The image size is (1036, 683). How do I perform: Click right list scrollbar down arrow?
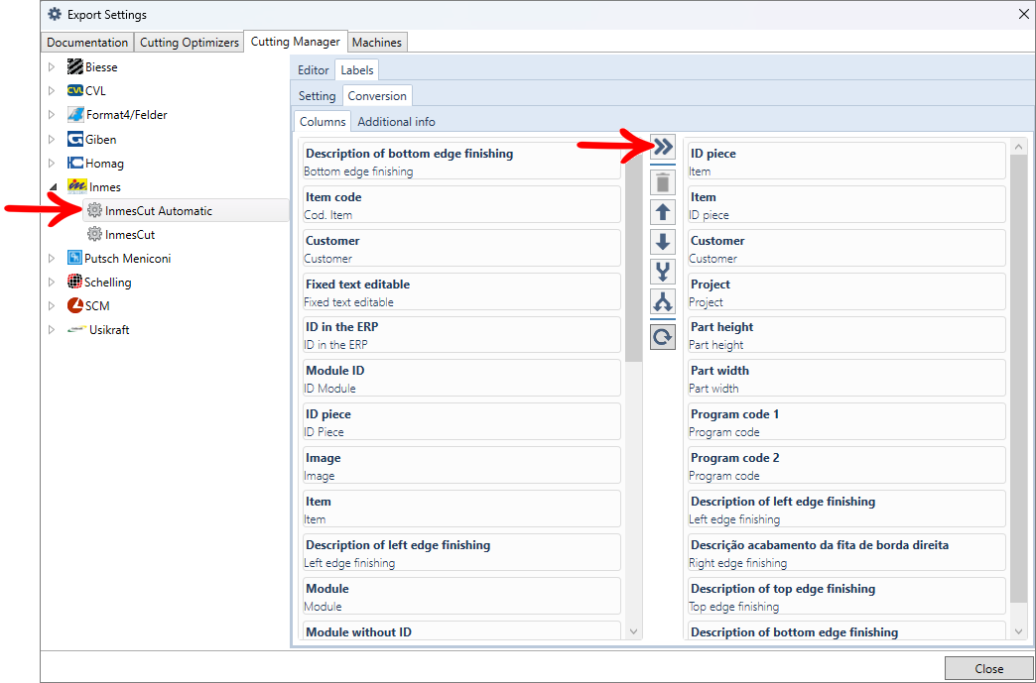pyautogui.click(x=1018, y=631)
